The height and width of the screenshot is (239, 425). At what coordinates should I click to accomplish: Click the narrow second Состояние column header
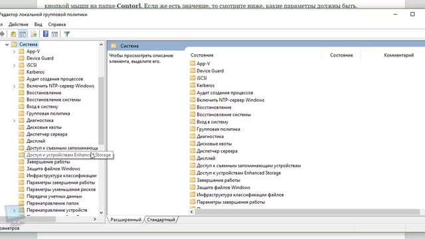(341, 55)
